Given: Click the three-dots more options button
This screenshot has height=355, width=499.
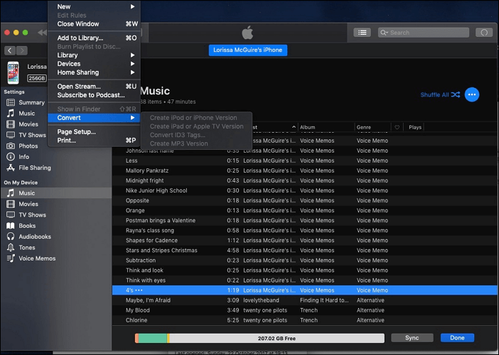Looking at the screenshot, I should (x=472, y=94).
